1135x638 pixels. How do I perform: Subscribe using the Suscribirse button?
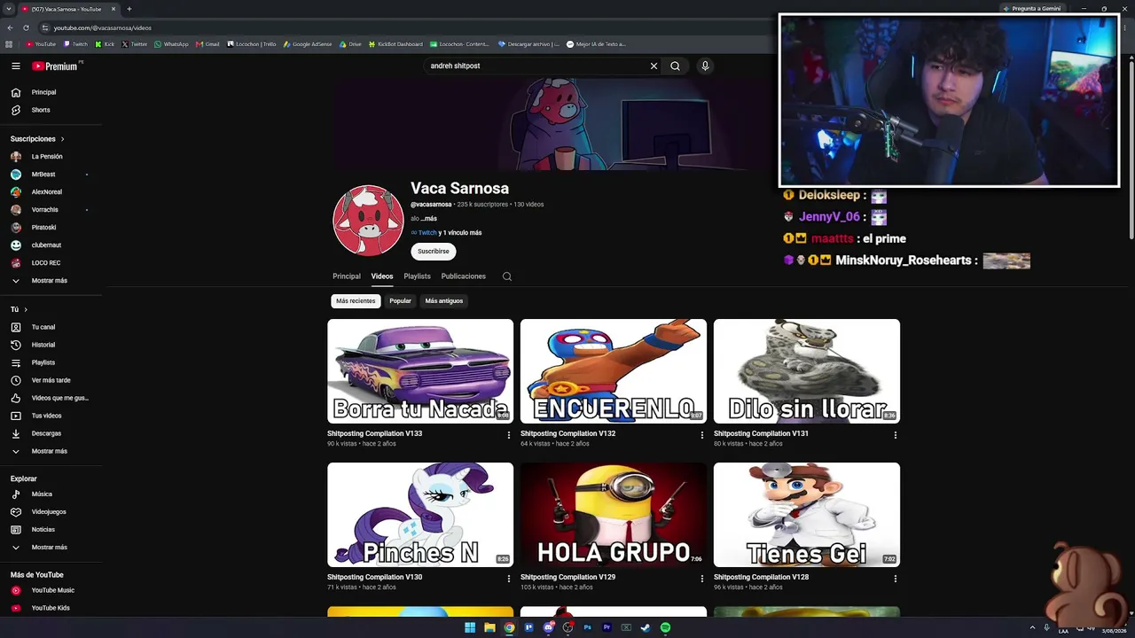click(x=434, y=252)
